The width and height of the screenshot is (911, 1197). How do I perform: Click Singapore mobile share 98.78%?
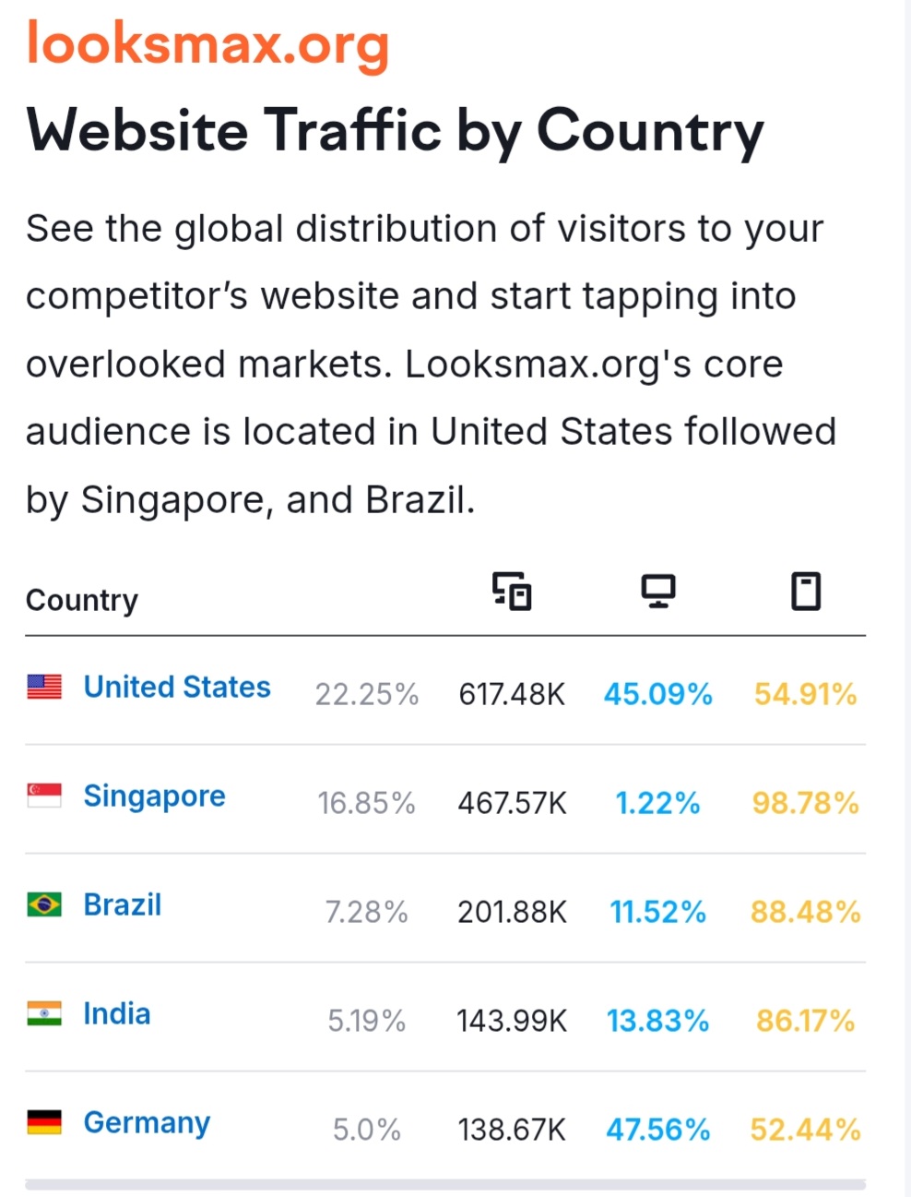(x=806, y=803)
